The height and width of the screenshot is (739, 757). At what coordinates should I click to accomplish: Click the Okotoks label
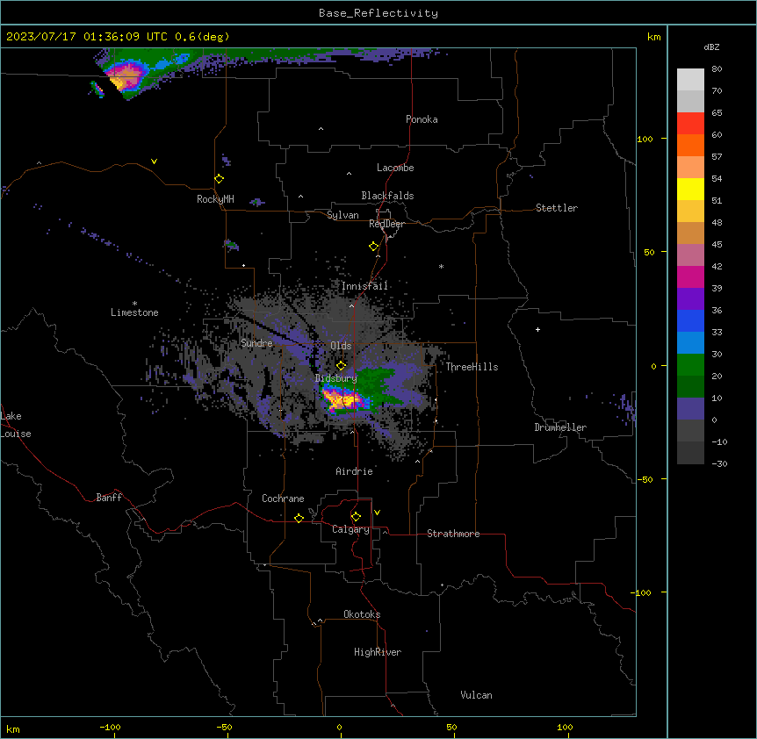[x=362, y=614]
